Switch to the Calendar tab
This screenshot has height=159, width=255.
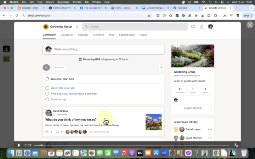(83, 35)
